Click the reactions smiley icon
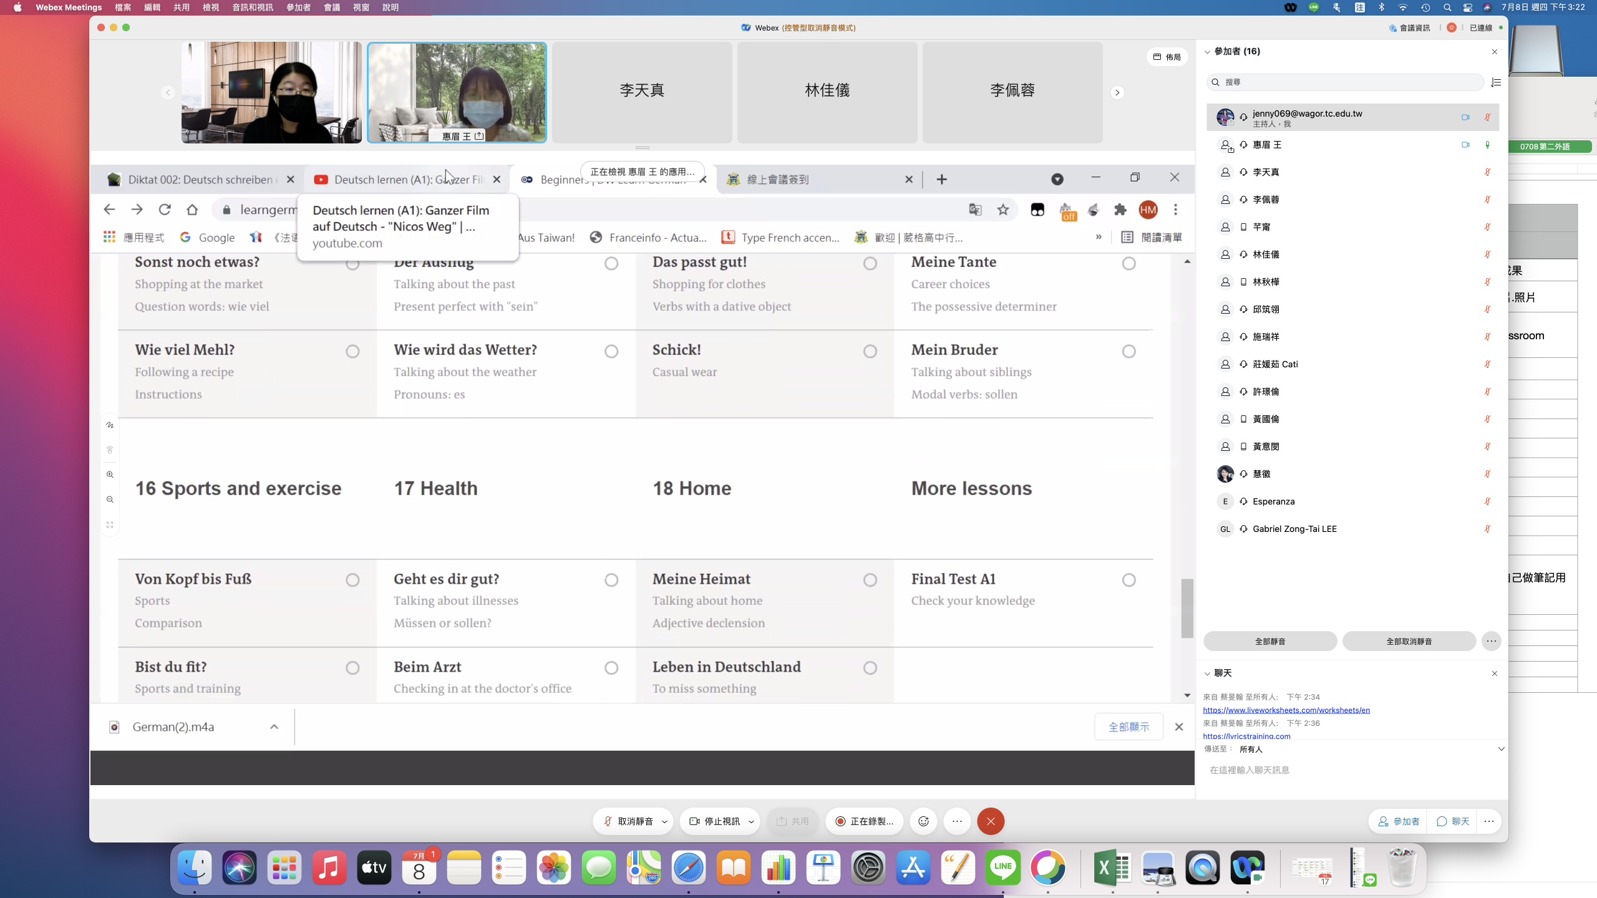This screenshot has width=1597, height=898. pos(923,821)
